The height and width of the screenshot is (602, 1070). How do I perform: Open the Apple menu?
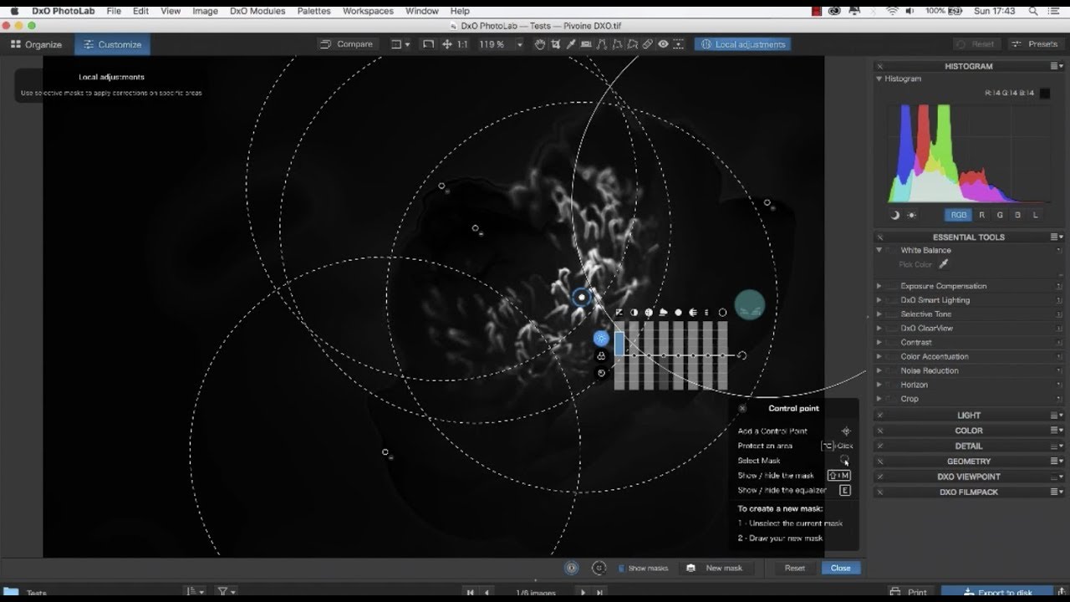pyautogui.click(x=14, y=11)
